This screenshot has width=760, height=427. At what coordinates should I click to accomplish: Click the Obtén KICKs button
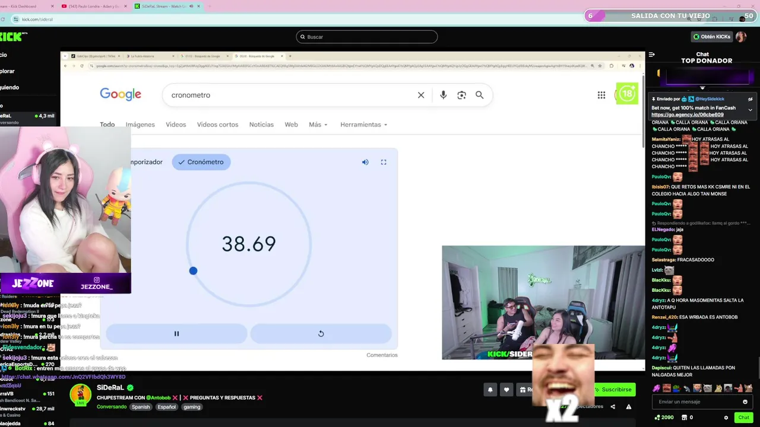click(712, 37)
